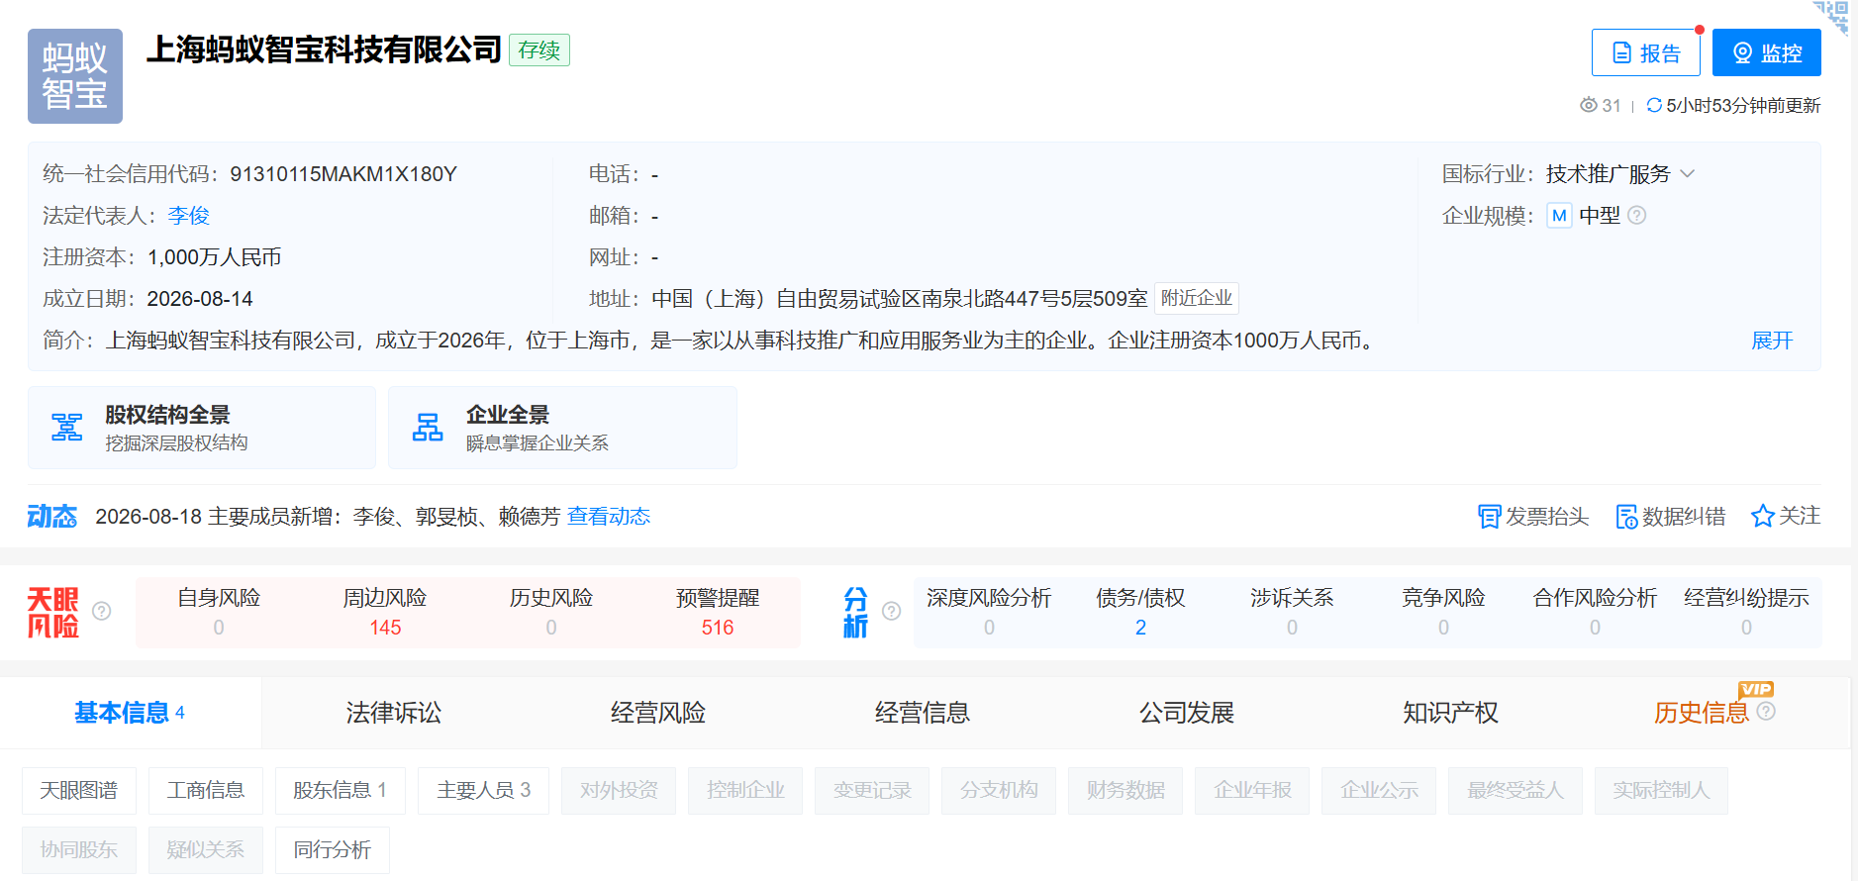Click the 天眼图谱 sub-tab
This screenshot has width=1858, height=881.
click(x=78, y=790)
